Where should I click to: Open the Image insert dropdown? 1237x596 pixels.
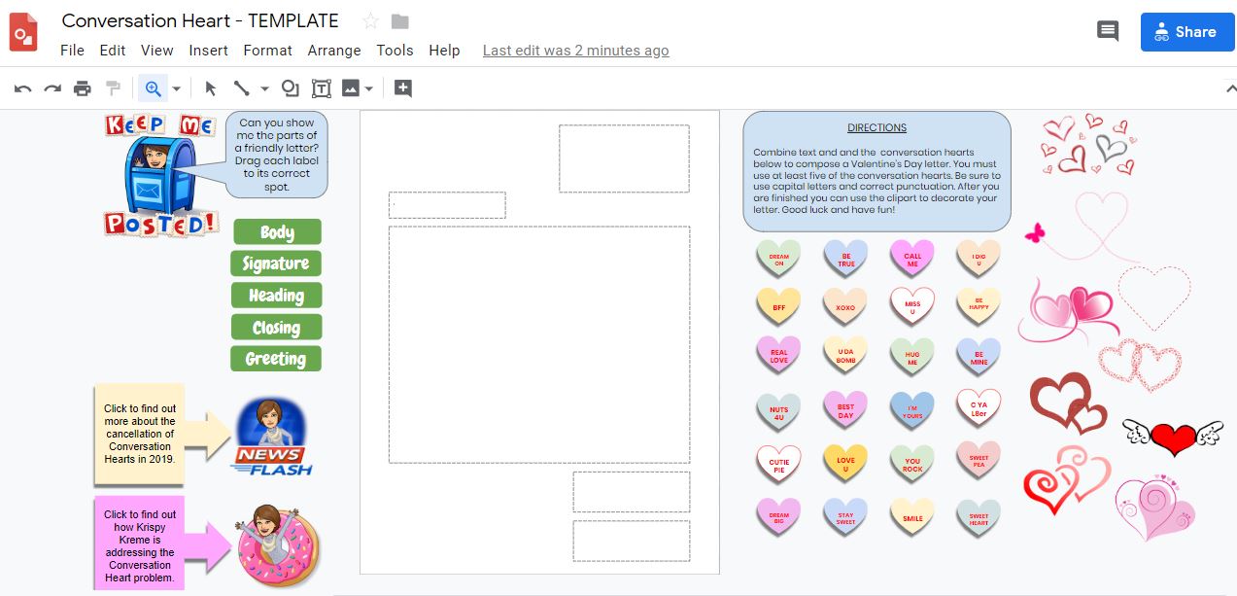click(x=367, y=88)
